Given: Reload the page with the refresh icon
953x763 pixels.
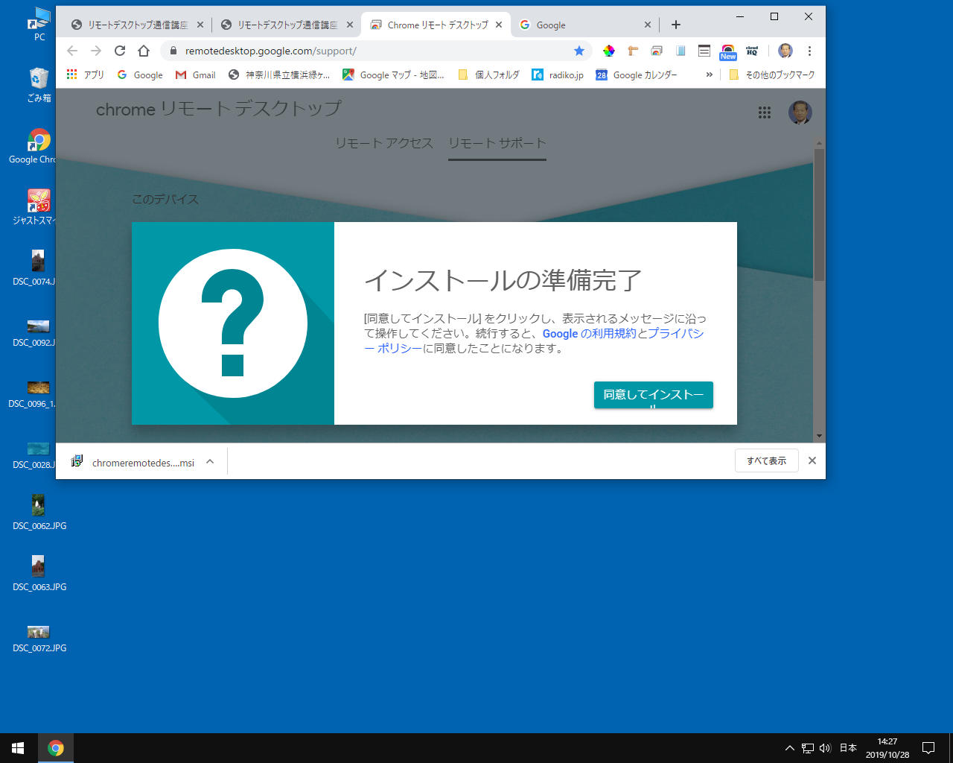Looking at the screenshot, I should point(120,51).
